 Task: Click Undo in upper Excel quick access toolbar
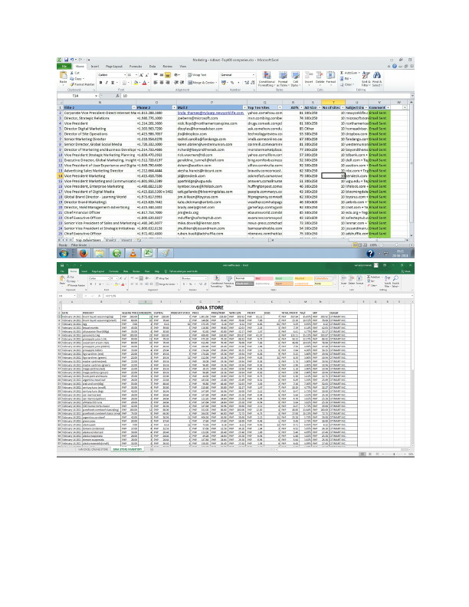click(x=72, y=60)
